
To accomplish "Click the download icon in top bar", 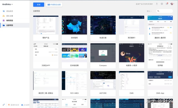I will pyautogui.click(x=157, y=4).
